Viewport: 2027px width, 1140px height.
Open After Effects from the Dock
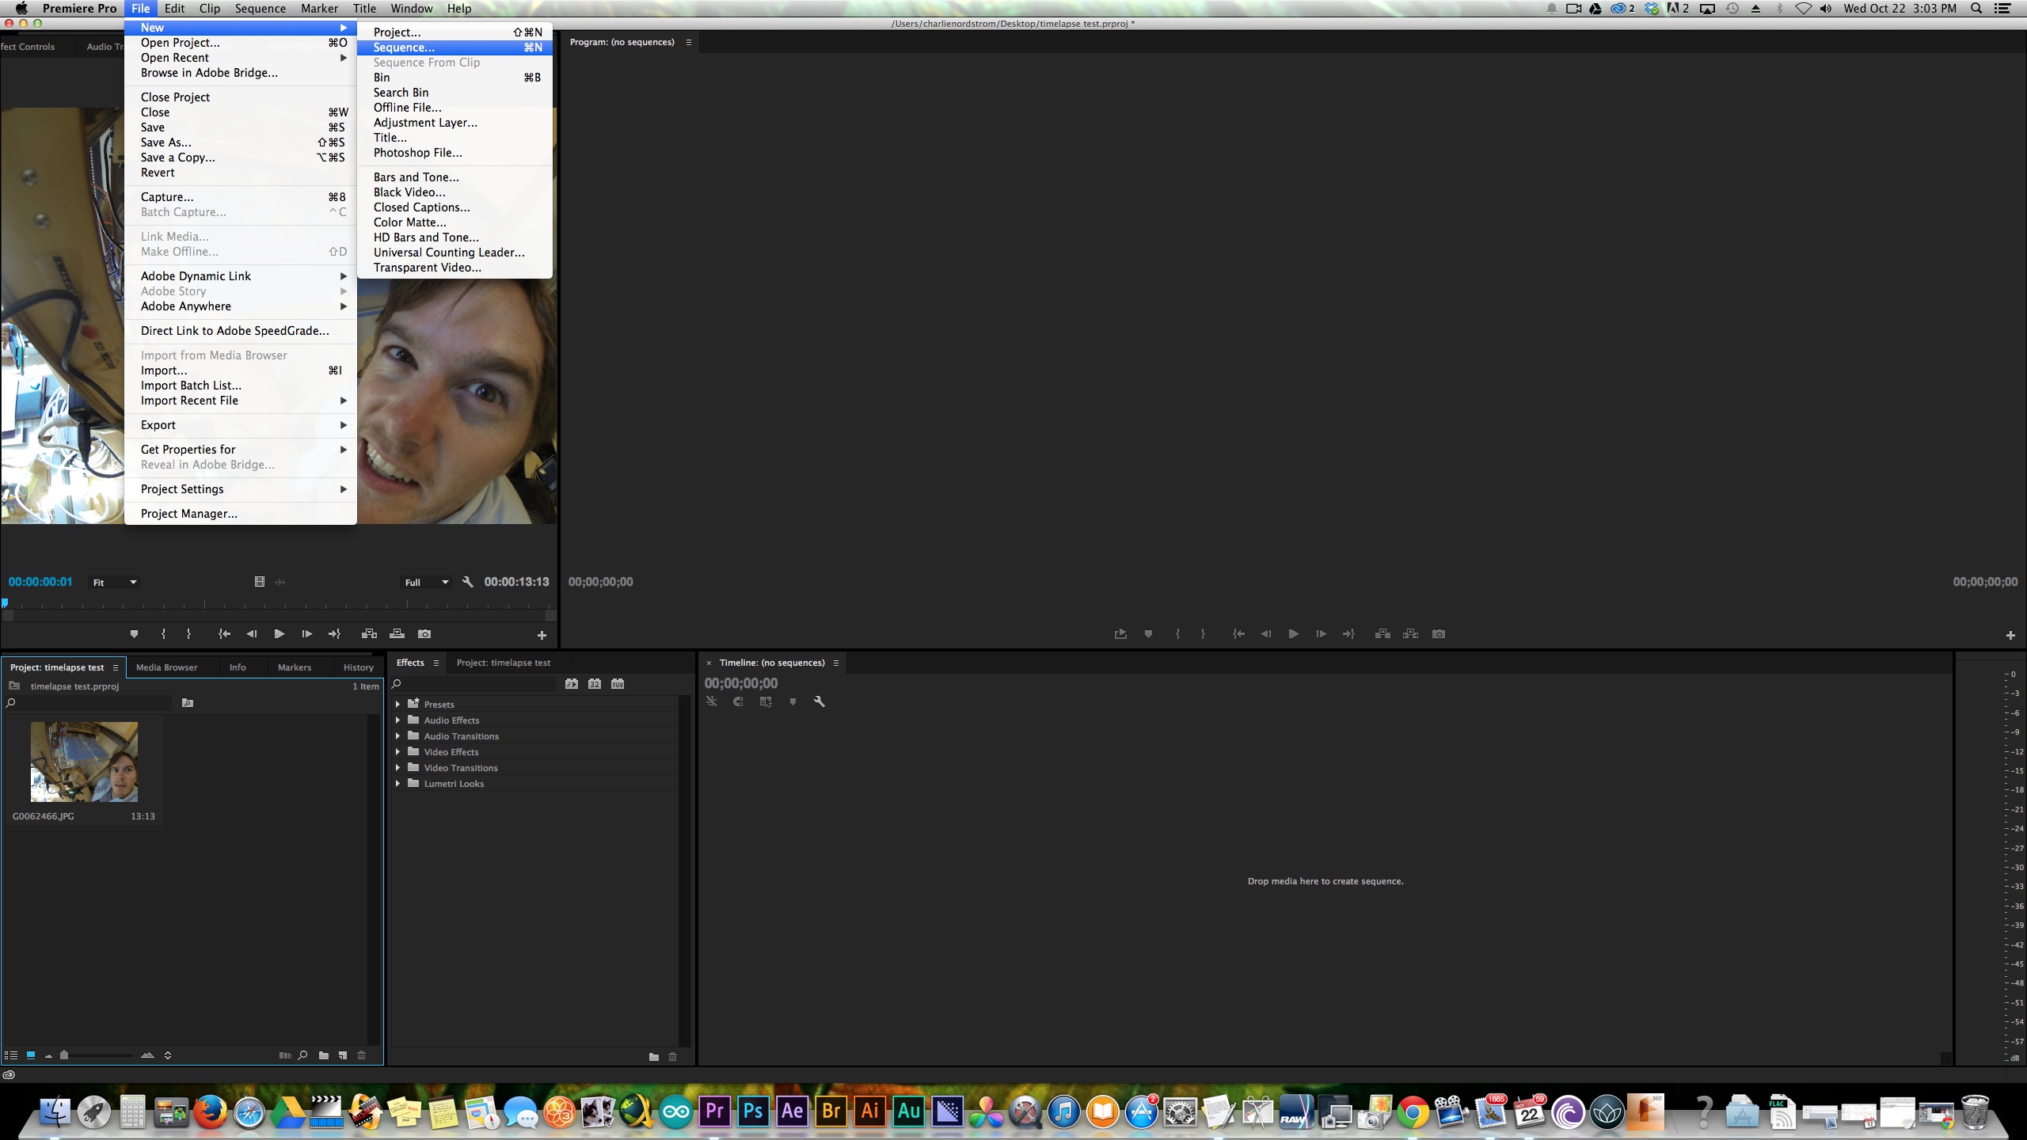coord(792,1111)
